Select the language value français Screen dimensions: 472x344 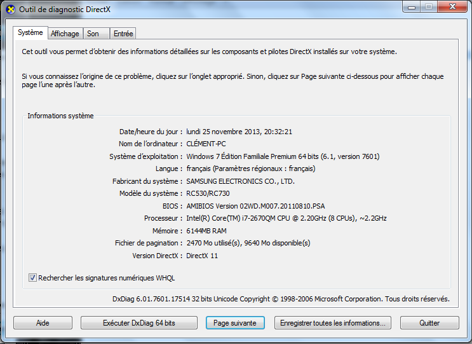[251, 169]
